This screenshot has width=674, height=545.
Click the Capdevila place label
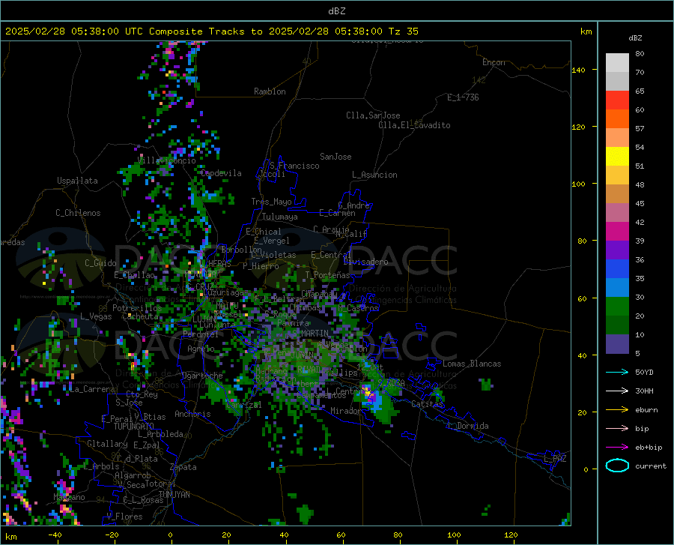click(x=221, y=173)
